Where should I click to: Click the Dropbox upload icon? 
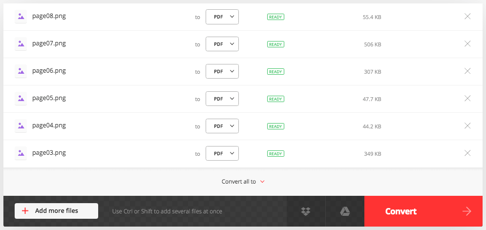point(306,211)
